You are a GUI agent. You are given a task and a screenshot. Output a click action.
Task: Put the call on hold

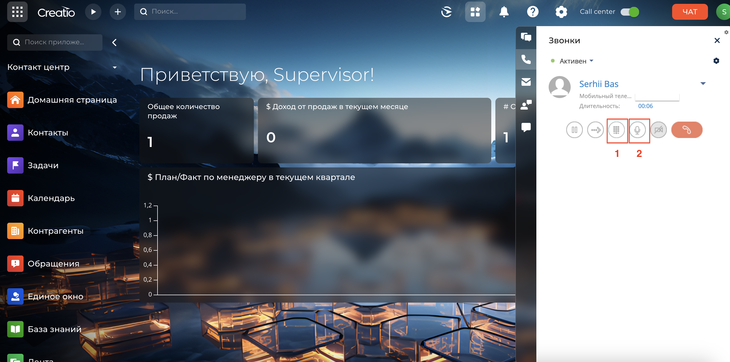coord(575,130)
